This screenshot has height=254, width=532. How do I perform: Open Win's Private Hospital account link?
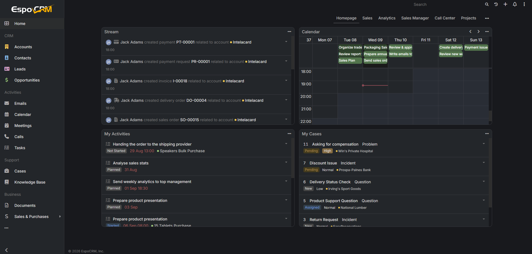(355, 151)
